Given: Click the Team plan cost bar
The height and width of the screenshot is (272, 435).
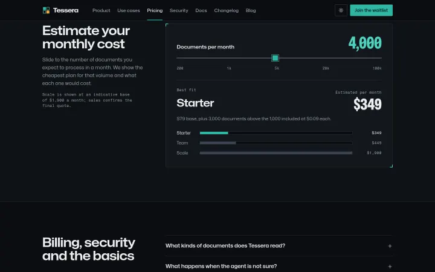Looking at the screenshot, I should point(276,143).
